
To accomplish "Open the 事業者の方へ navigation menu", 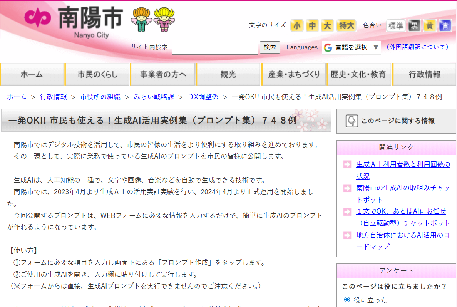I will point(162,74).
